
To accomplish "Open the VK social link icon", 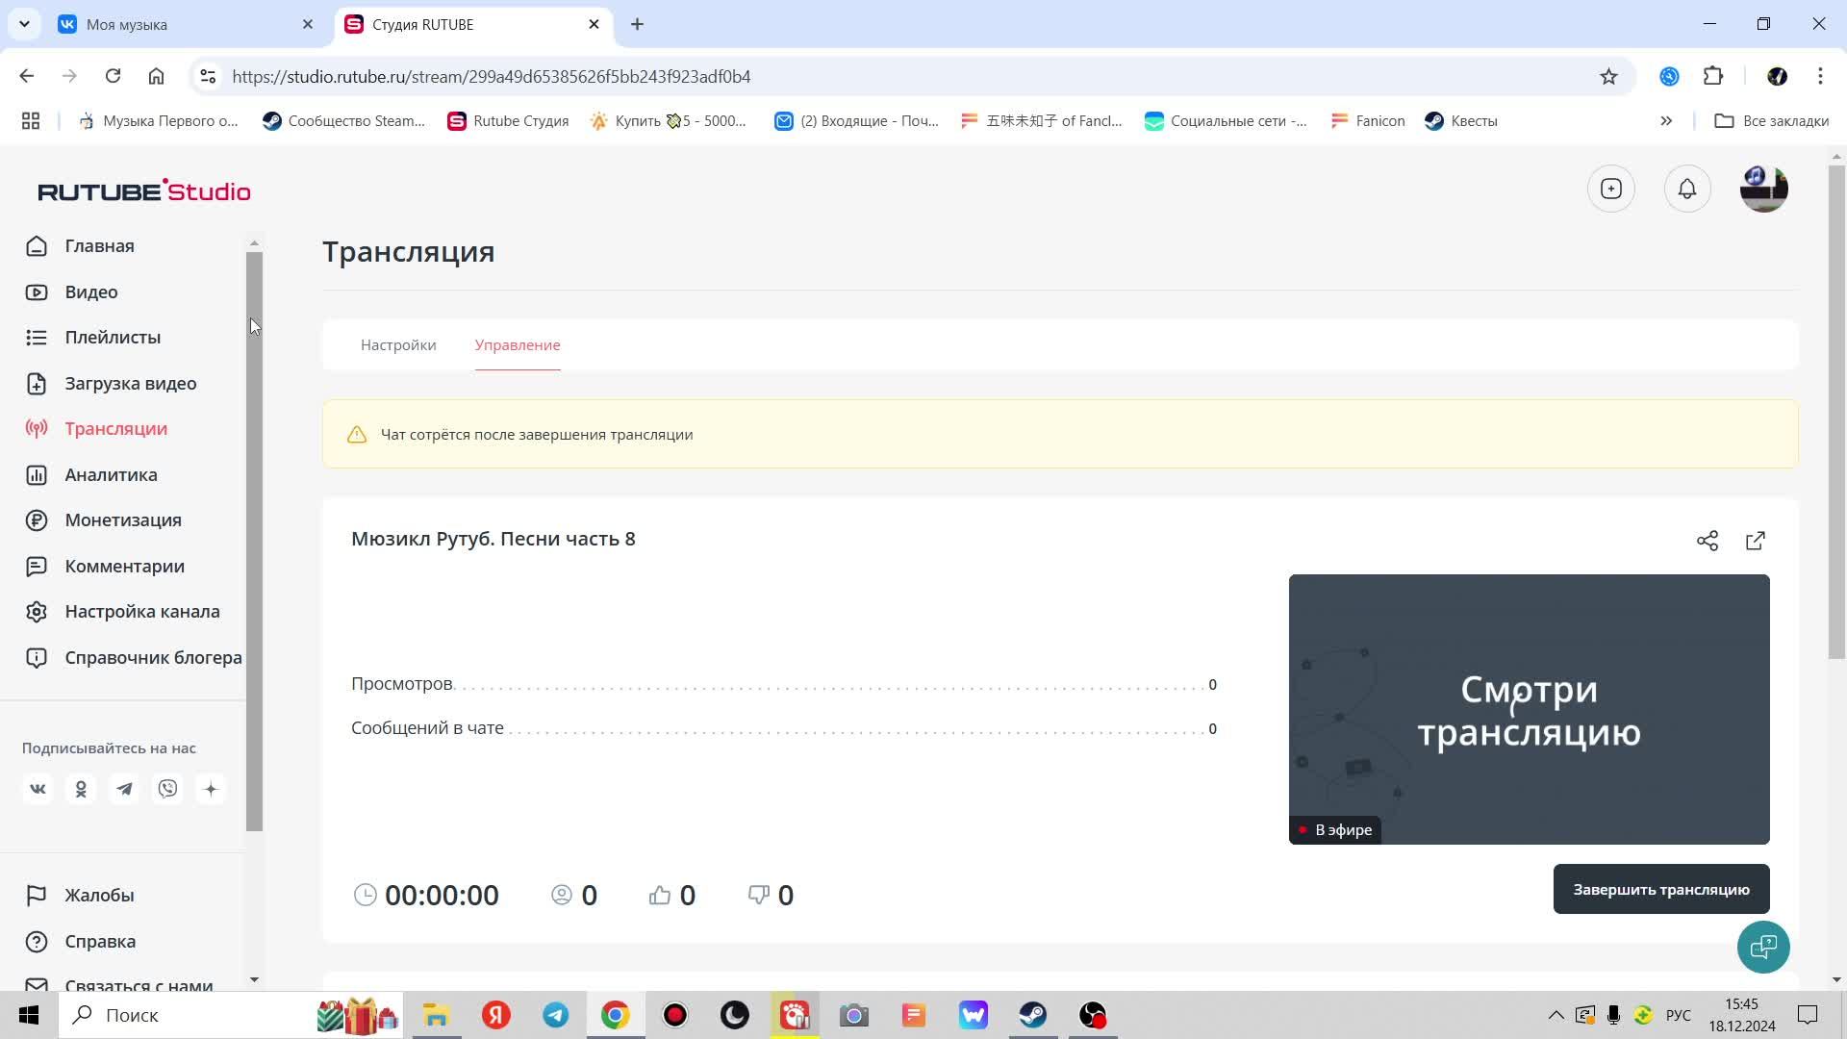I will click(38, 790).
